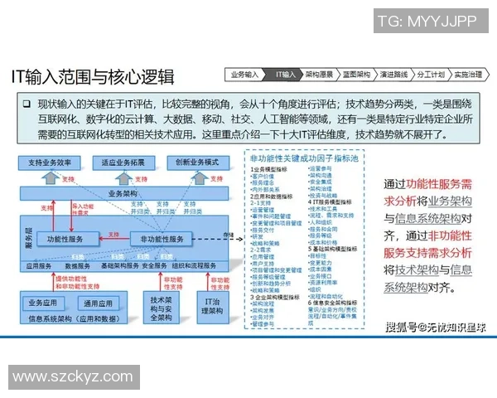Click the 业务对齐 indicator
Image resolution: width=497 pixels, height=398 pixels.
coord(263,317)
